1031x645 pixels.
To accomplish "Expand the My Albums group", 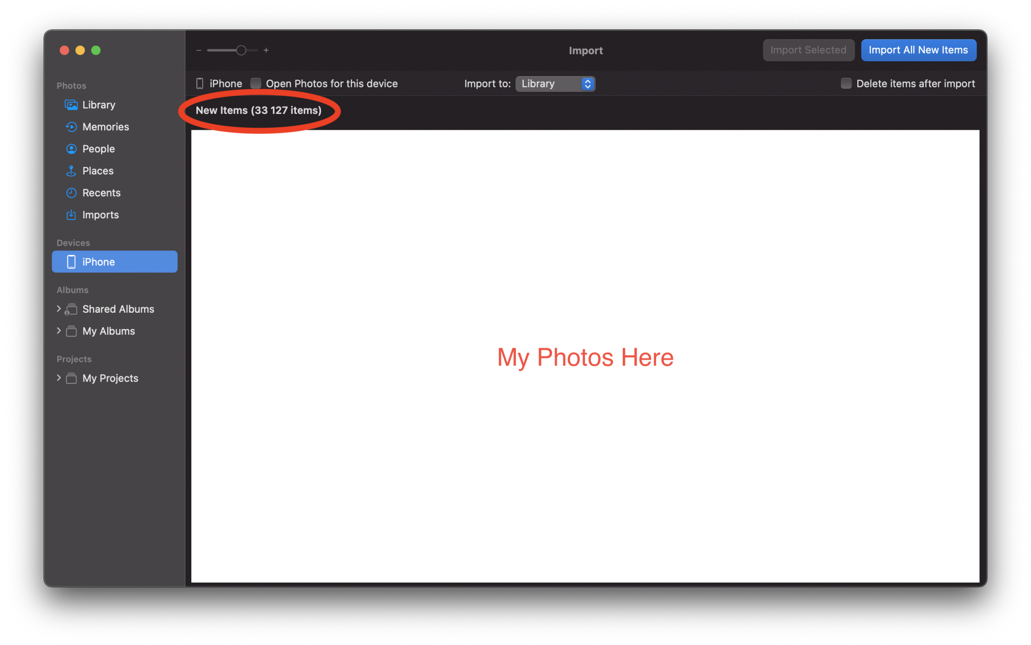I will click(59, 331).
